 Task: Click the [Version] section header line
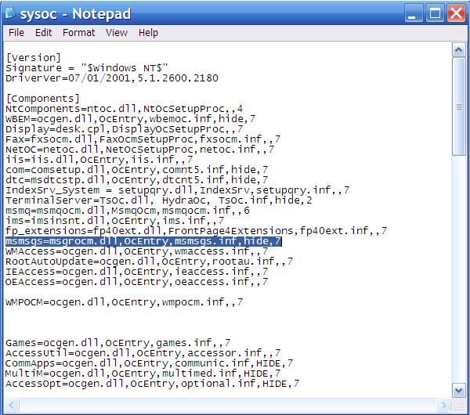click(34, 57)
